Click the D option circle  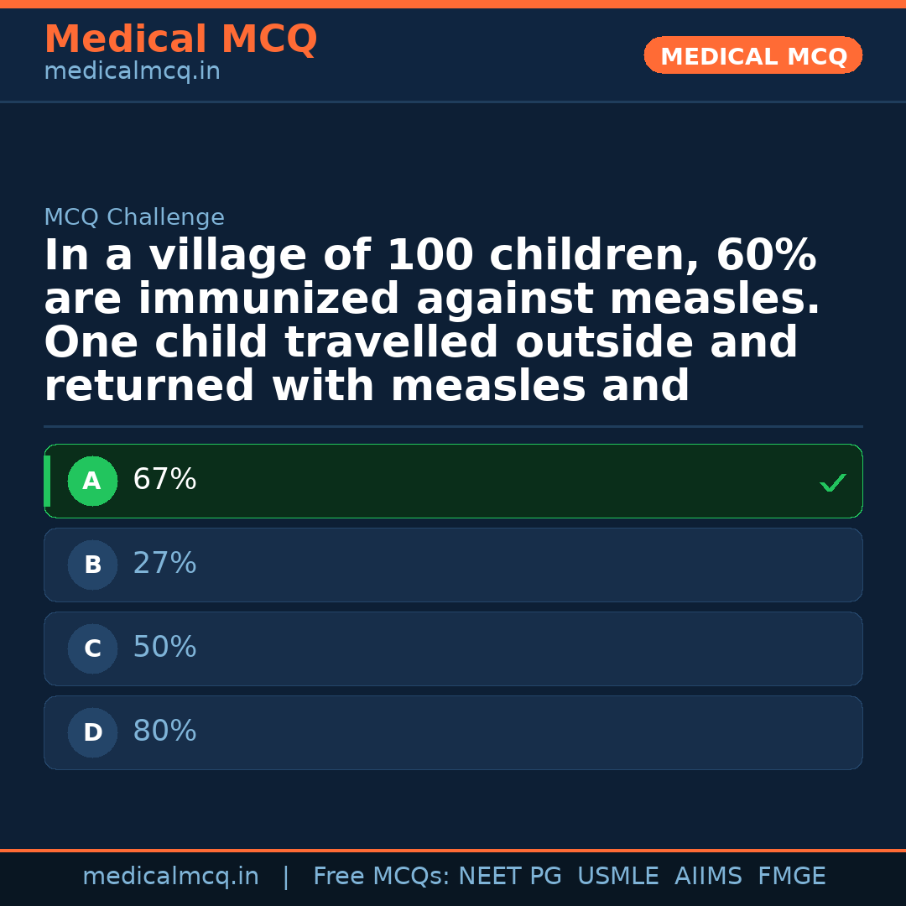92,733
